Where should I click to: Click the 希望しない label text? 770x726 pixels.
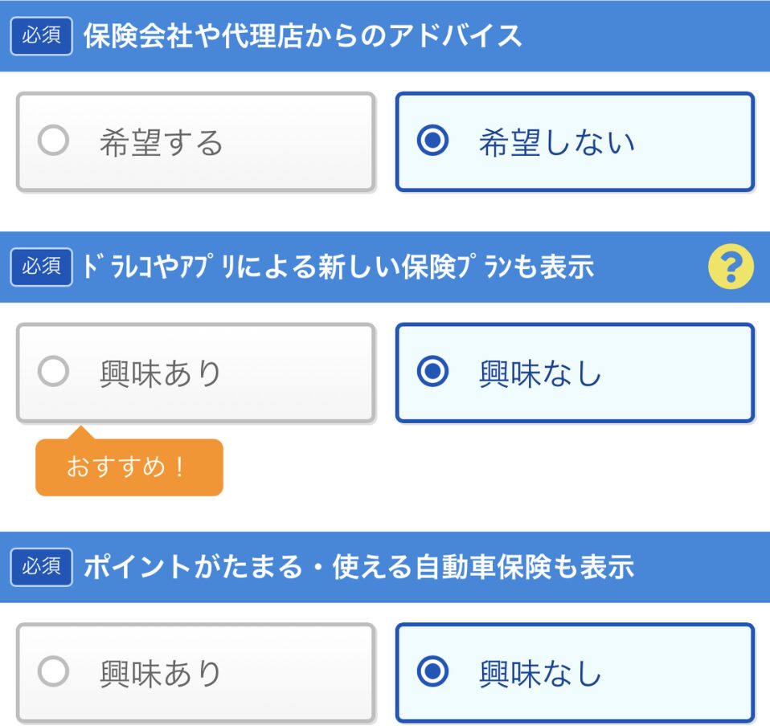tap(557, 143)
